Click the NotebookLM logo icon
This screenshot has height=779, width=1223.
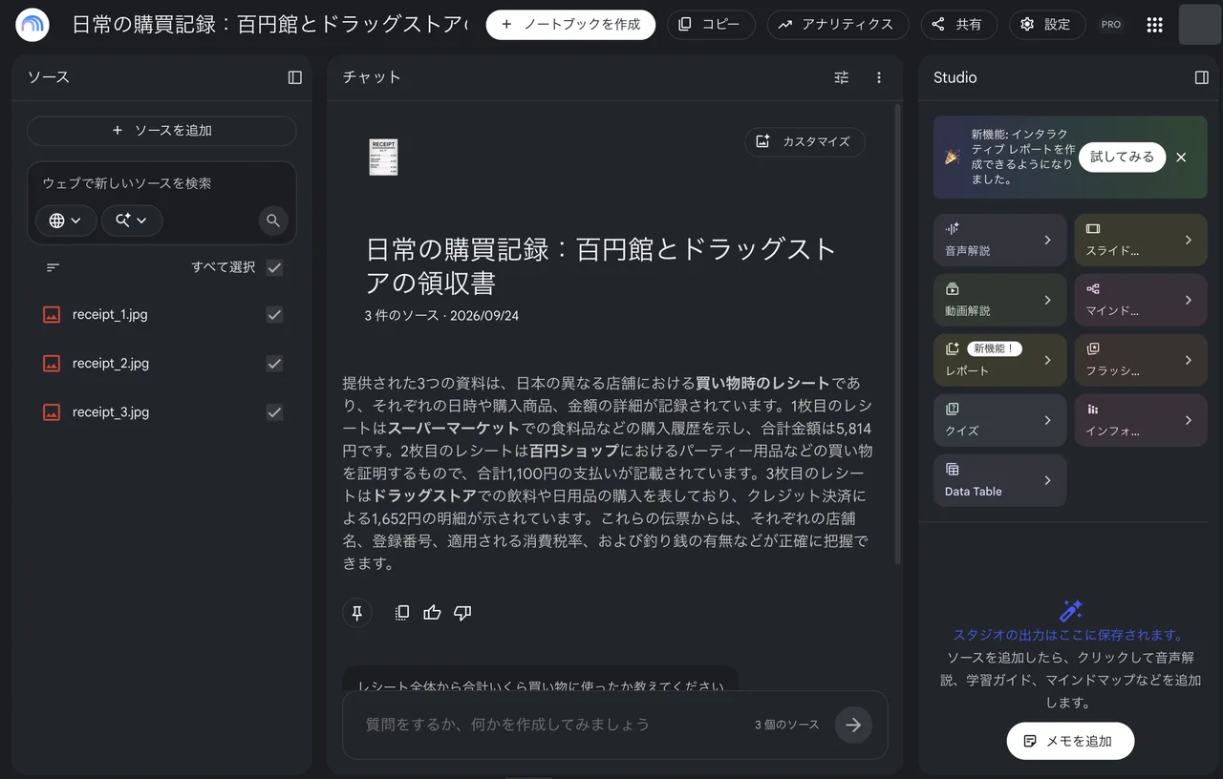click(32, 25)
